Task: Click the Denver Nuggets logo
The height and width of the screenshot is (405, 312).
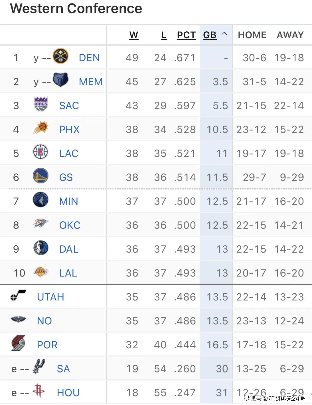Action: pyautogui.click(x=61, y=56)
